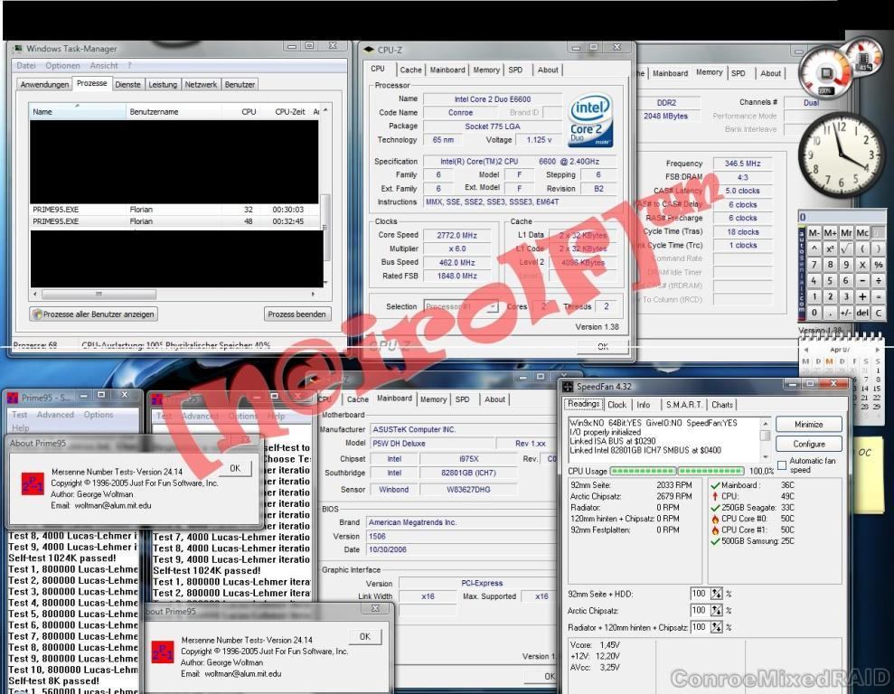Expand the processor Selection dropdown
Image resolution: width=894 pixels, height=694 pixels.
(x=492, y=306)
